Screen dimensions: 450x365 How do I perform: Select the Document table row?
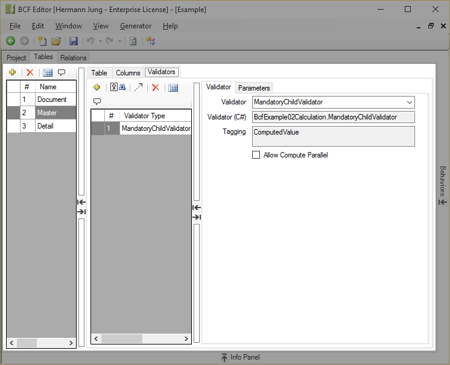pyautogui.click(x=42, y=100)
